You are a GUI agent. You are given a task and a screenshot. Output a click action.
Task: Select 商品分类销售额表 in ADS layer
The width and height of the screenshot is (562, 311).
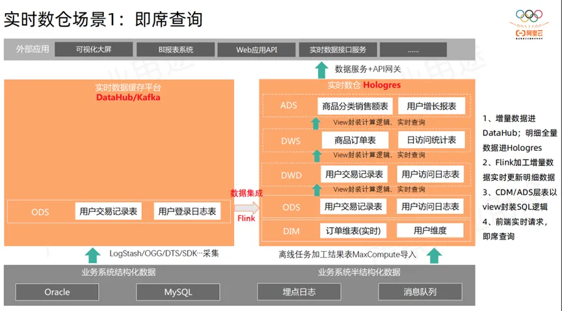[355, 106]
